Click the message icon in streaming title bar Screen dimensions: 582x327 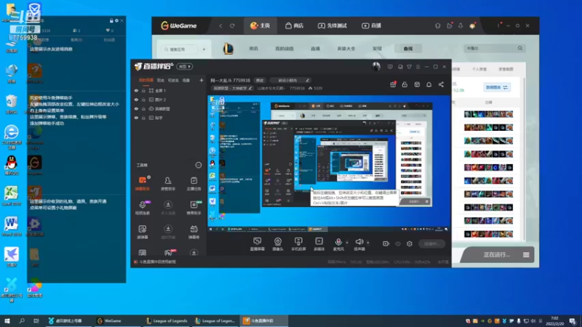point(390,67)
